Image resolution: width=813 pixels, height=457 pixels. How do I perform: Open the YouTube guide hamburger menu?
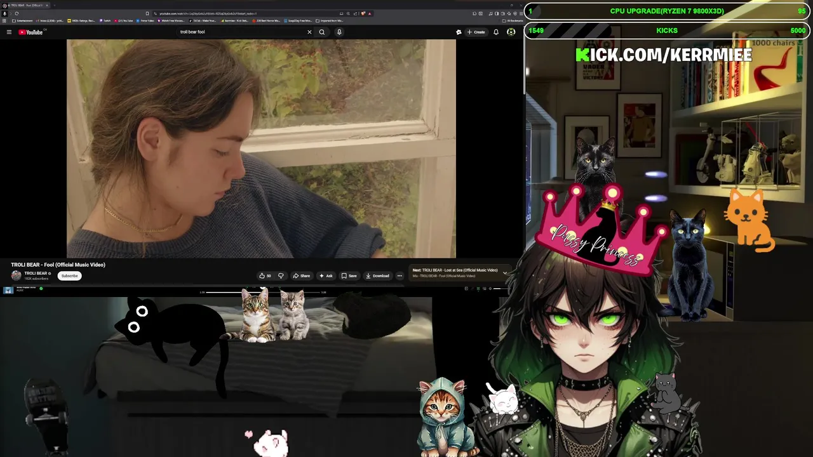tap(9, 32)
